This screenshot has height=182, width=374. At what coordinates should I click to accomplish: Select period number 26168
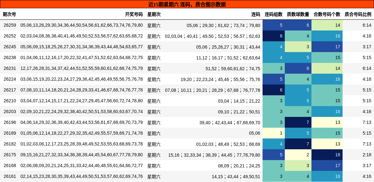(x=10, y=166)
